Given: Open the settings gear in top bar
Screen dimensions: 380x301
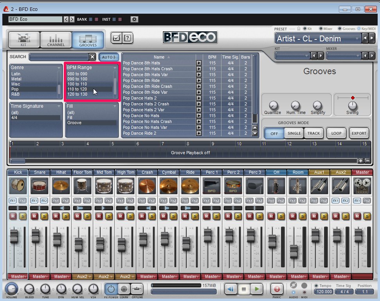Looking at the screenshot, I should click(134, 19).
